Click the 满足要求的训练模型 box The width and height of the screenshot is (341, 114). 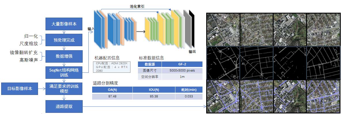[x=64, y=89]
